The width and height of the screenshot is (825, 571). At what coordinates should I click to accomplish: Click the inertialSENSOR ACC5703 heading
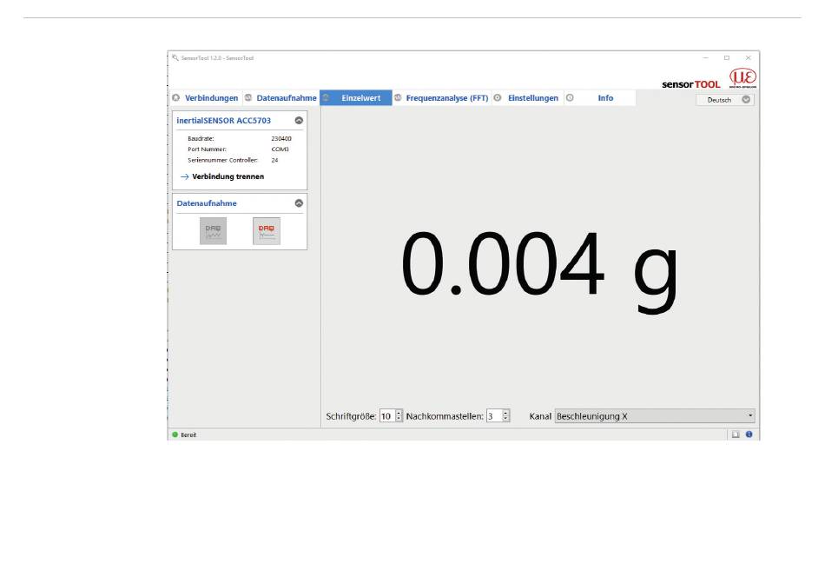pyautogui.click(x=223, y=121)
